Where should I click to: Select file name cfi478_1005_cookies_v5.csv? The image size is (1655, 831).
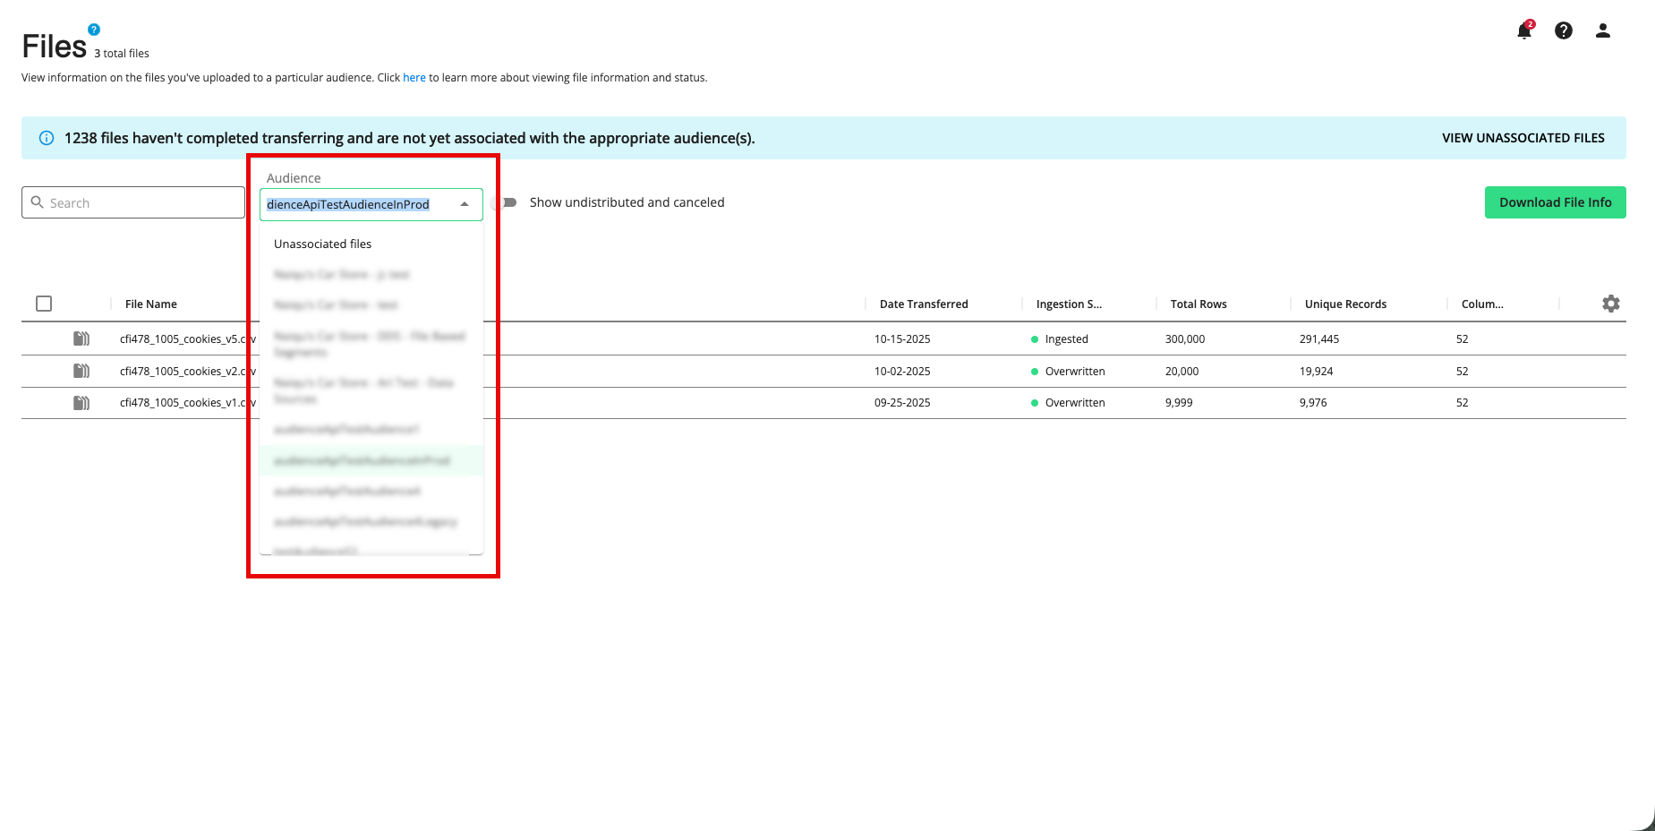point(188,339)
